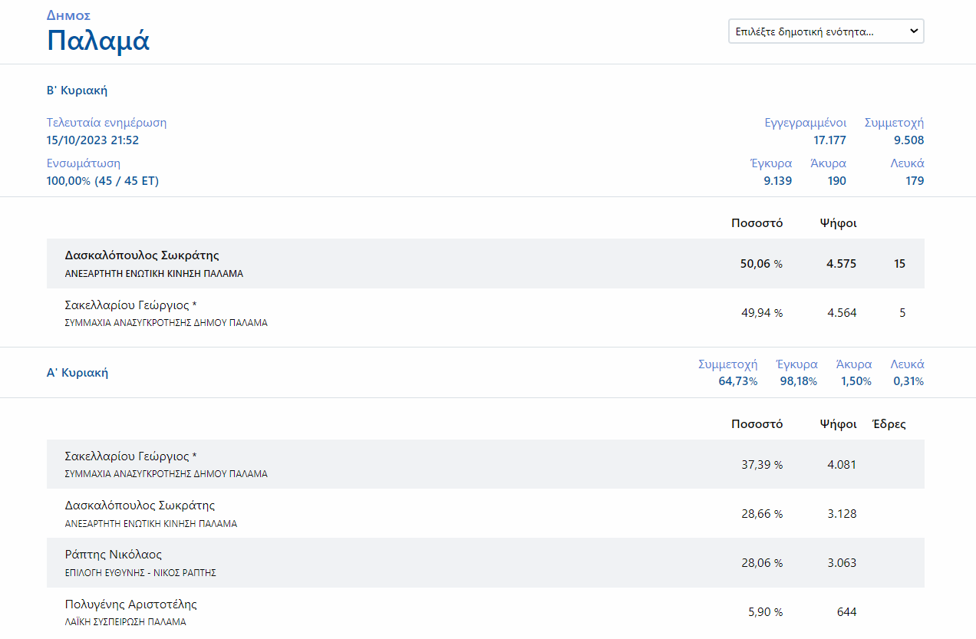
Task: Open the Επιλέξτε δημοτική ενότητα dropdown
Action: 816,31
